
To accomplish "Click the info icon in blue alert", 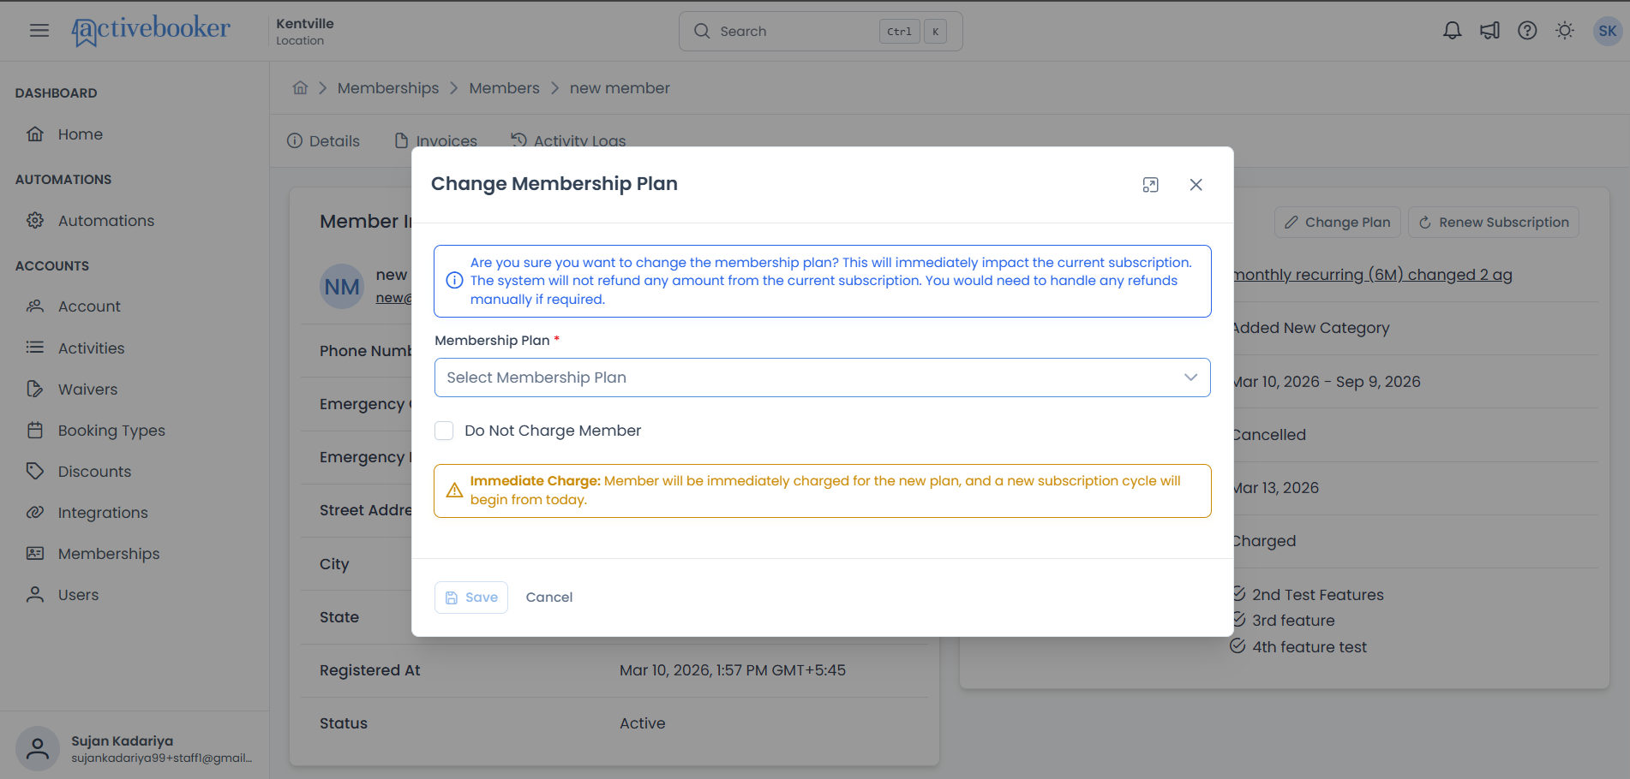I will pos(454,281).
